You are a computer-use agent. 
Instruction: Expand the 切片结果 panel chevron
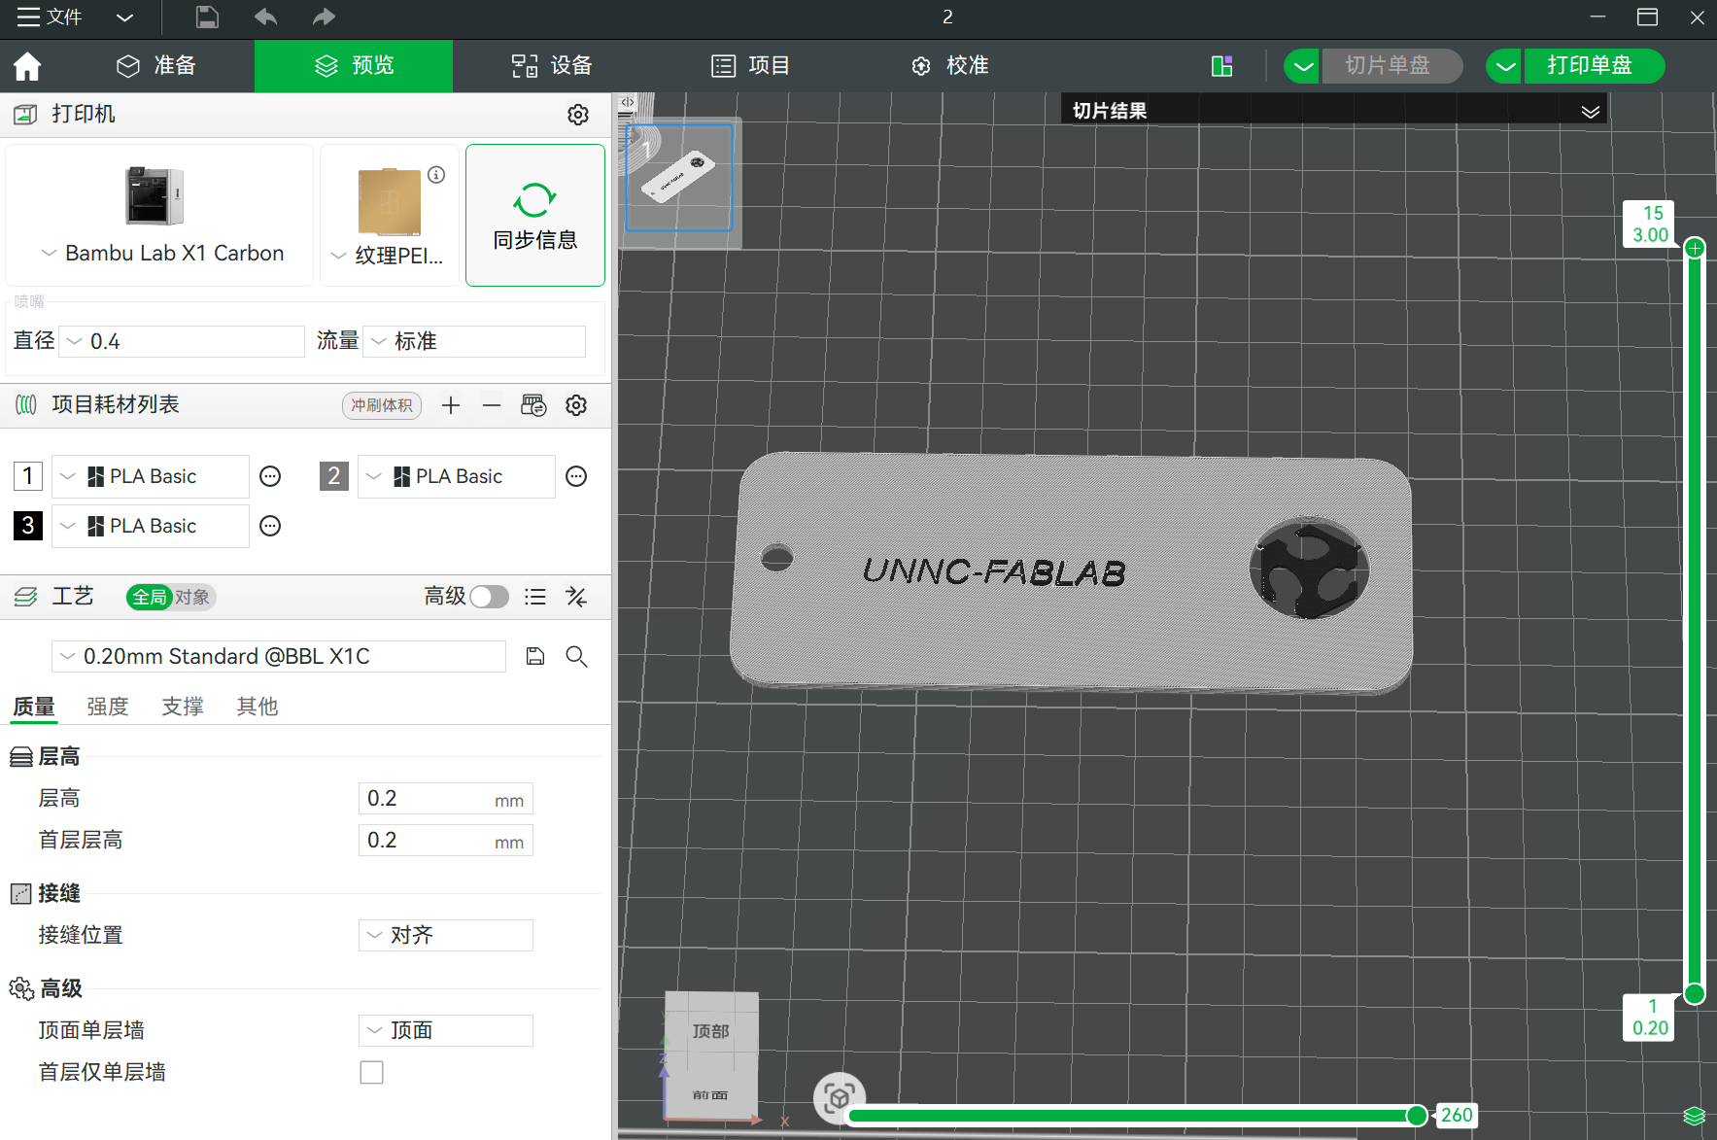(1590, 111)
